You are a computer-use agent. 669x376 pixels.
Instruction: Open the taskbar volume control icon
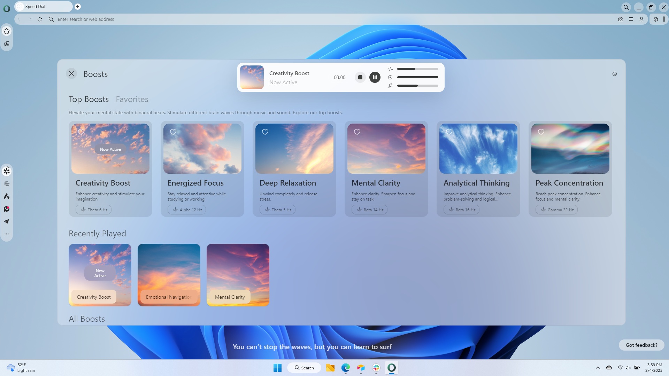(628, 368)
